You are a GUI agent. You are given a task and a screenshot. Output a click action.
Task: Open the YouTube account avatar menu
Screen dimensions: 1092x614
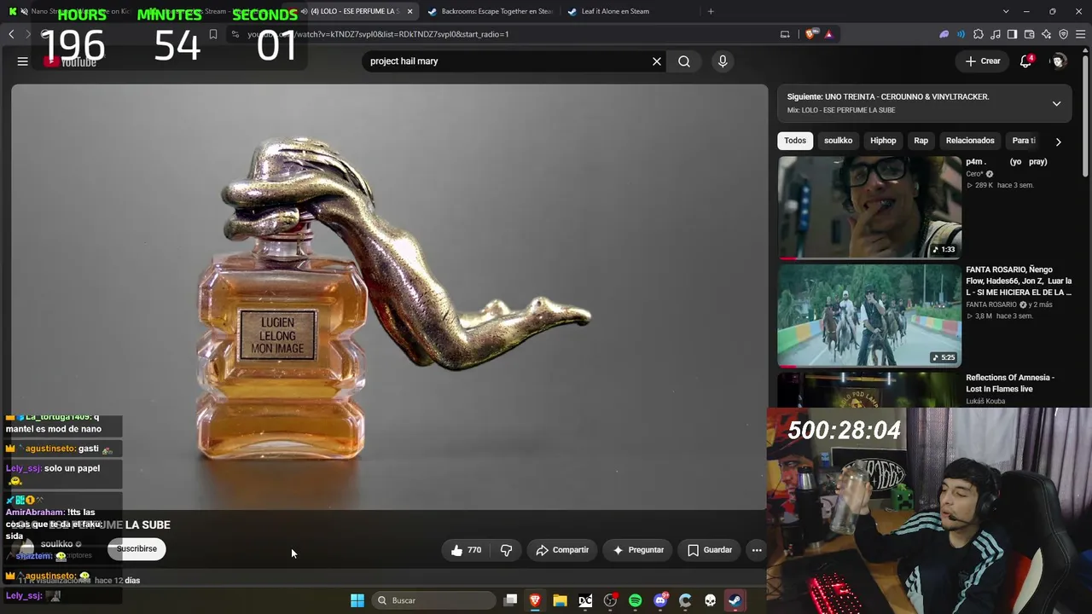point(1059,61)
